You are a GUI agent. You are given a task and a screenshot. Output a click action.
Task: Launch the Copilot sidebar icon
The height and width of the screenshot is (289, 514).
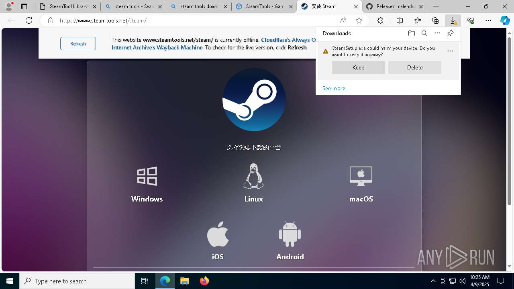(505, 20)
